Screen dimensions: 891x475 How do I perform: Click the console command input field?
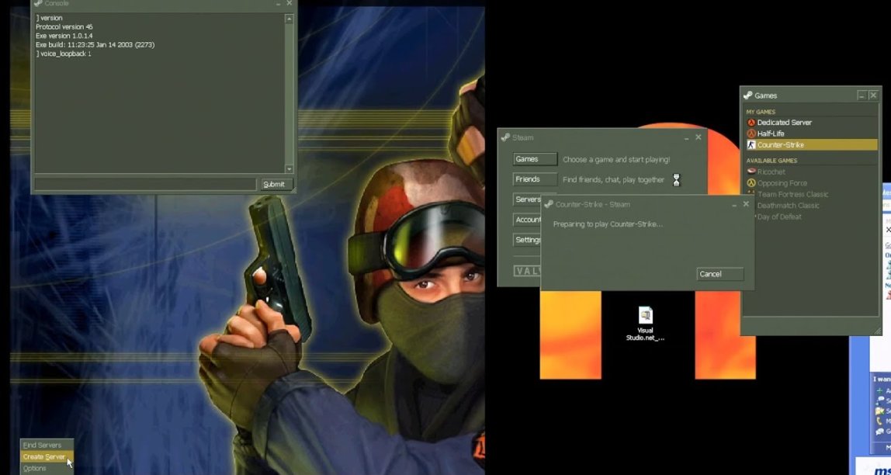pos(145,184)
